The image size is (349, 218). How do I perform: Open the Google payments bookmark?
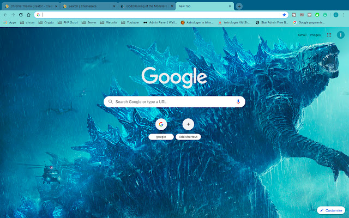tap(309, 22)
